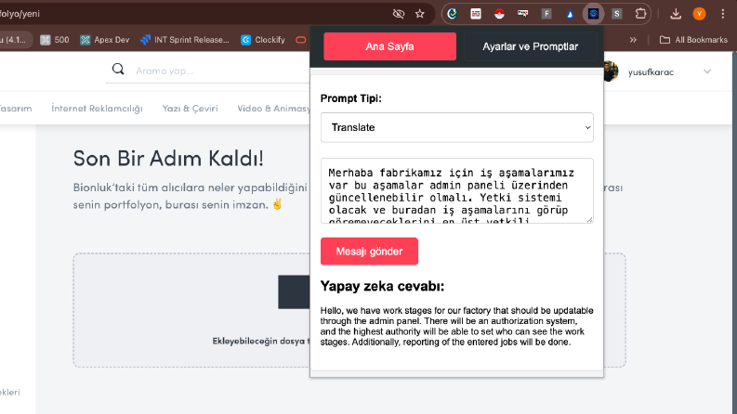Open the gray 'F' extension icon
Image resolution: width=737 pixels, height=414 pixels.
[x=546, y=14]
